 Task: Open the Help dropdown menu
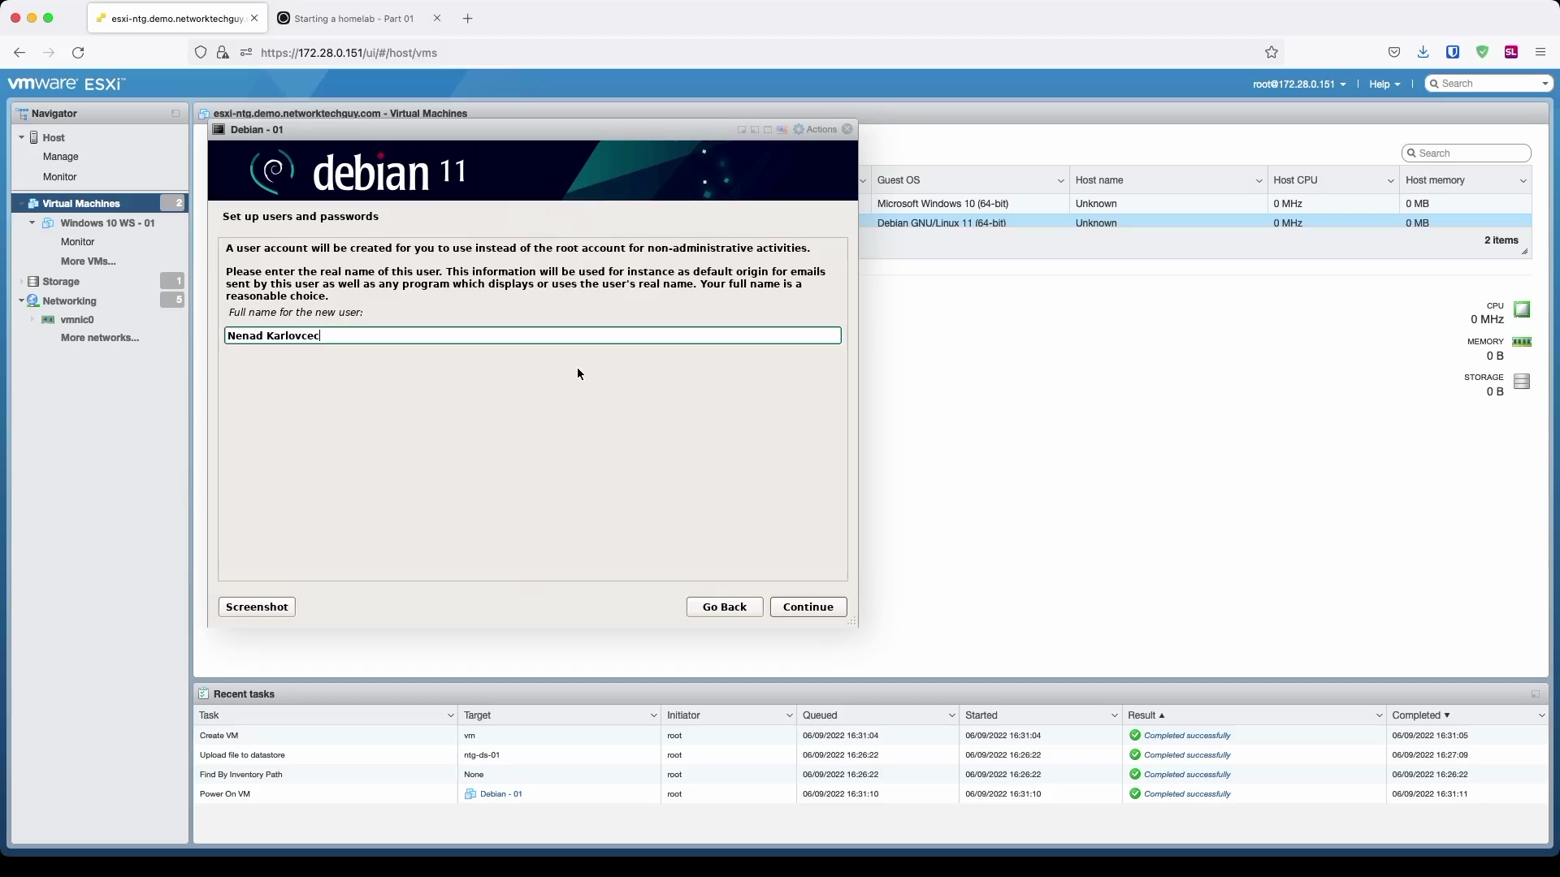tap(1384, 84)
